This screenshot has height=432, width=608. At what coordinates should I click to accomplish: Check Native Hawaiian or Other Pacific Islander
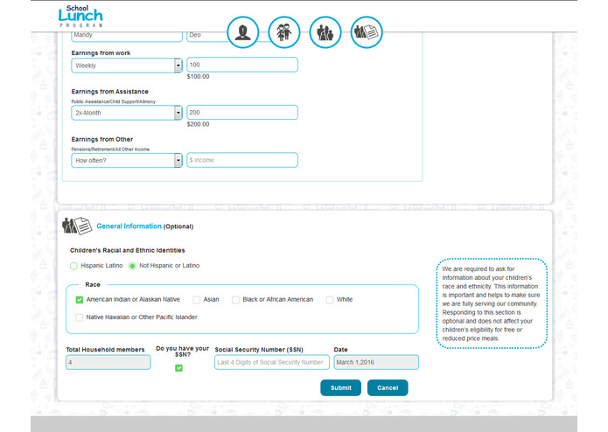pyautogui.click(x=80, y=317)
